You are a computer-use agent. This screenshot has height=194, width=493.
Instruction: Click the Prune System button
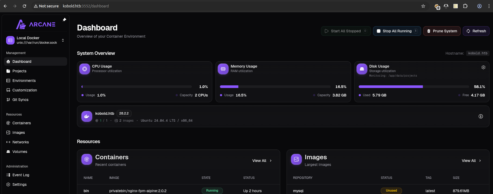pyautogui.click(x=442, y=31)
